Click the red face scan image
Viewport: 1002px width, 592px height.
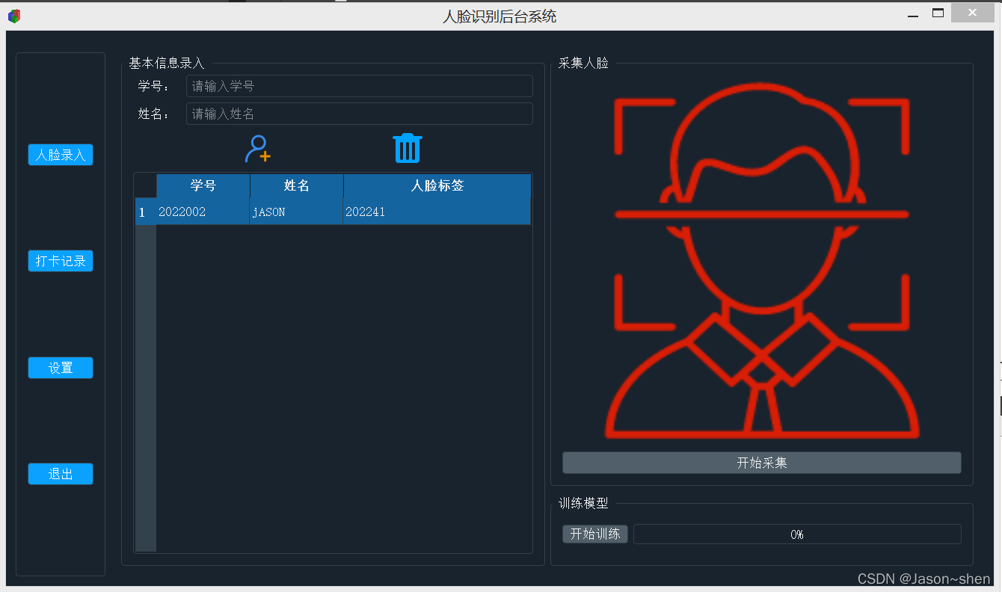(761, 260)
